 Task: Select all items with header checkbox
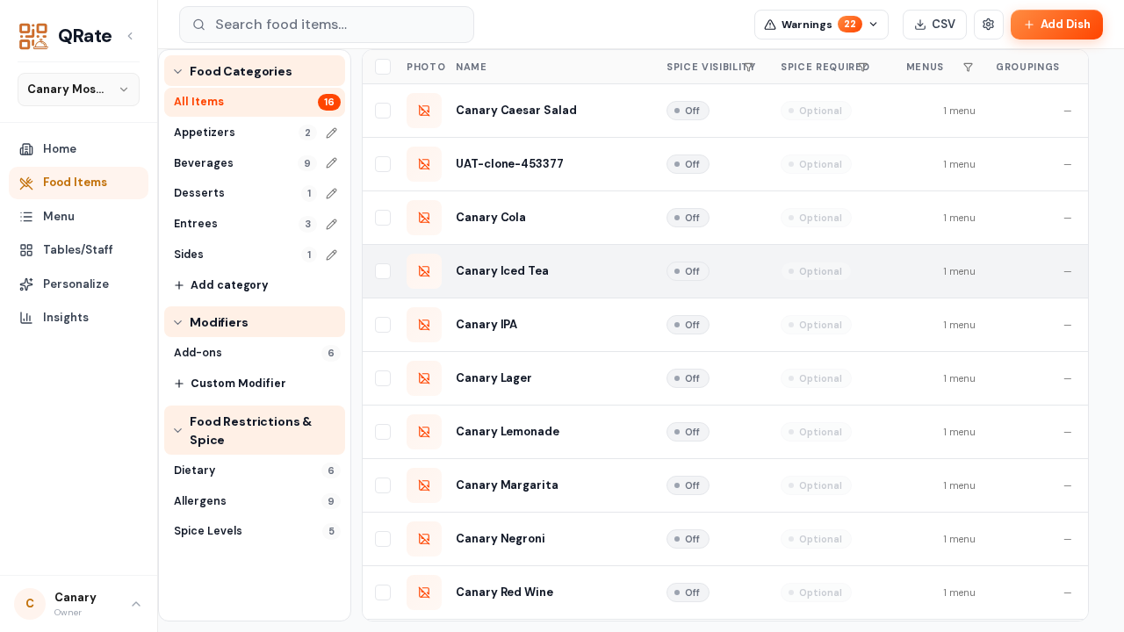383,67
